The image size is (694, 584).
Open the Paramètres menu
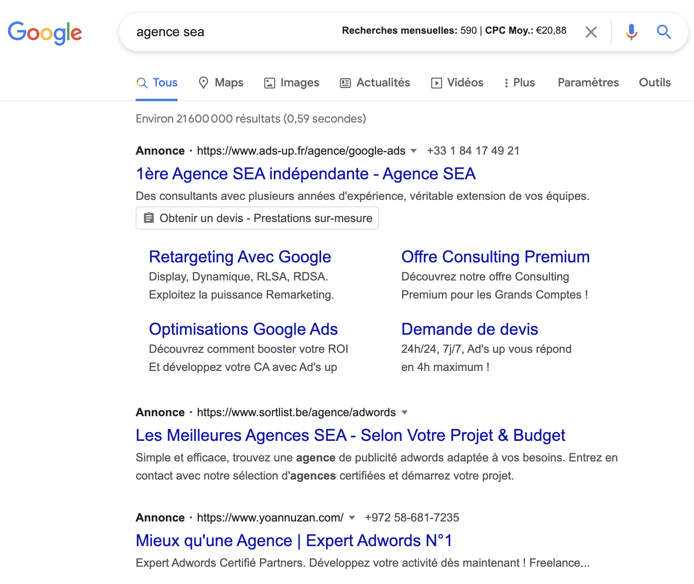pos(588,83)
